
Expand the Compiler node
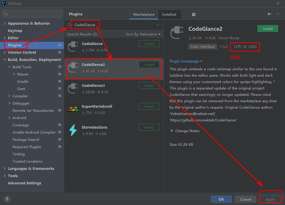(9, 96)
